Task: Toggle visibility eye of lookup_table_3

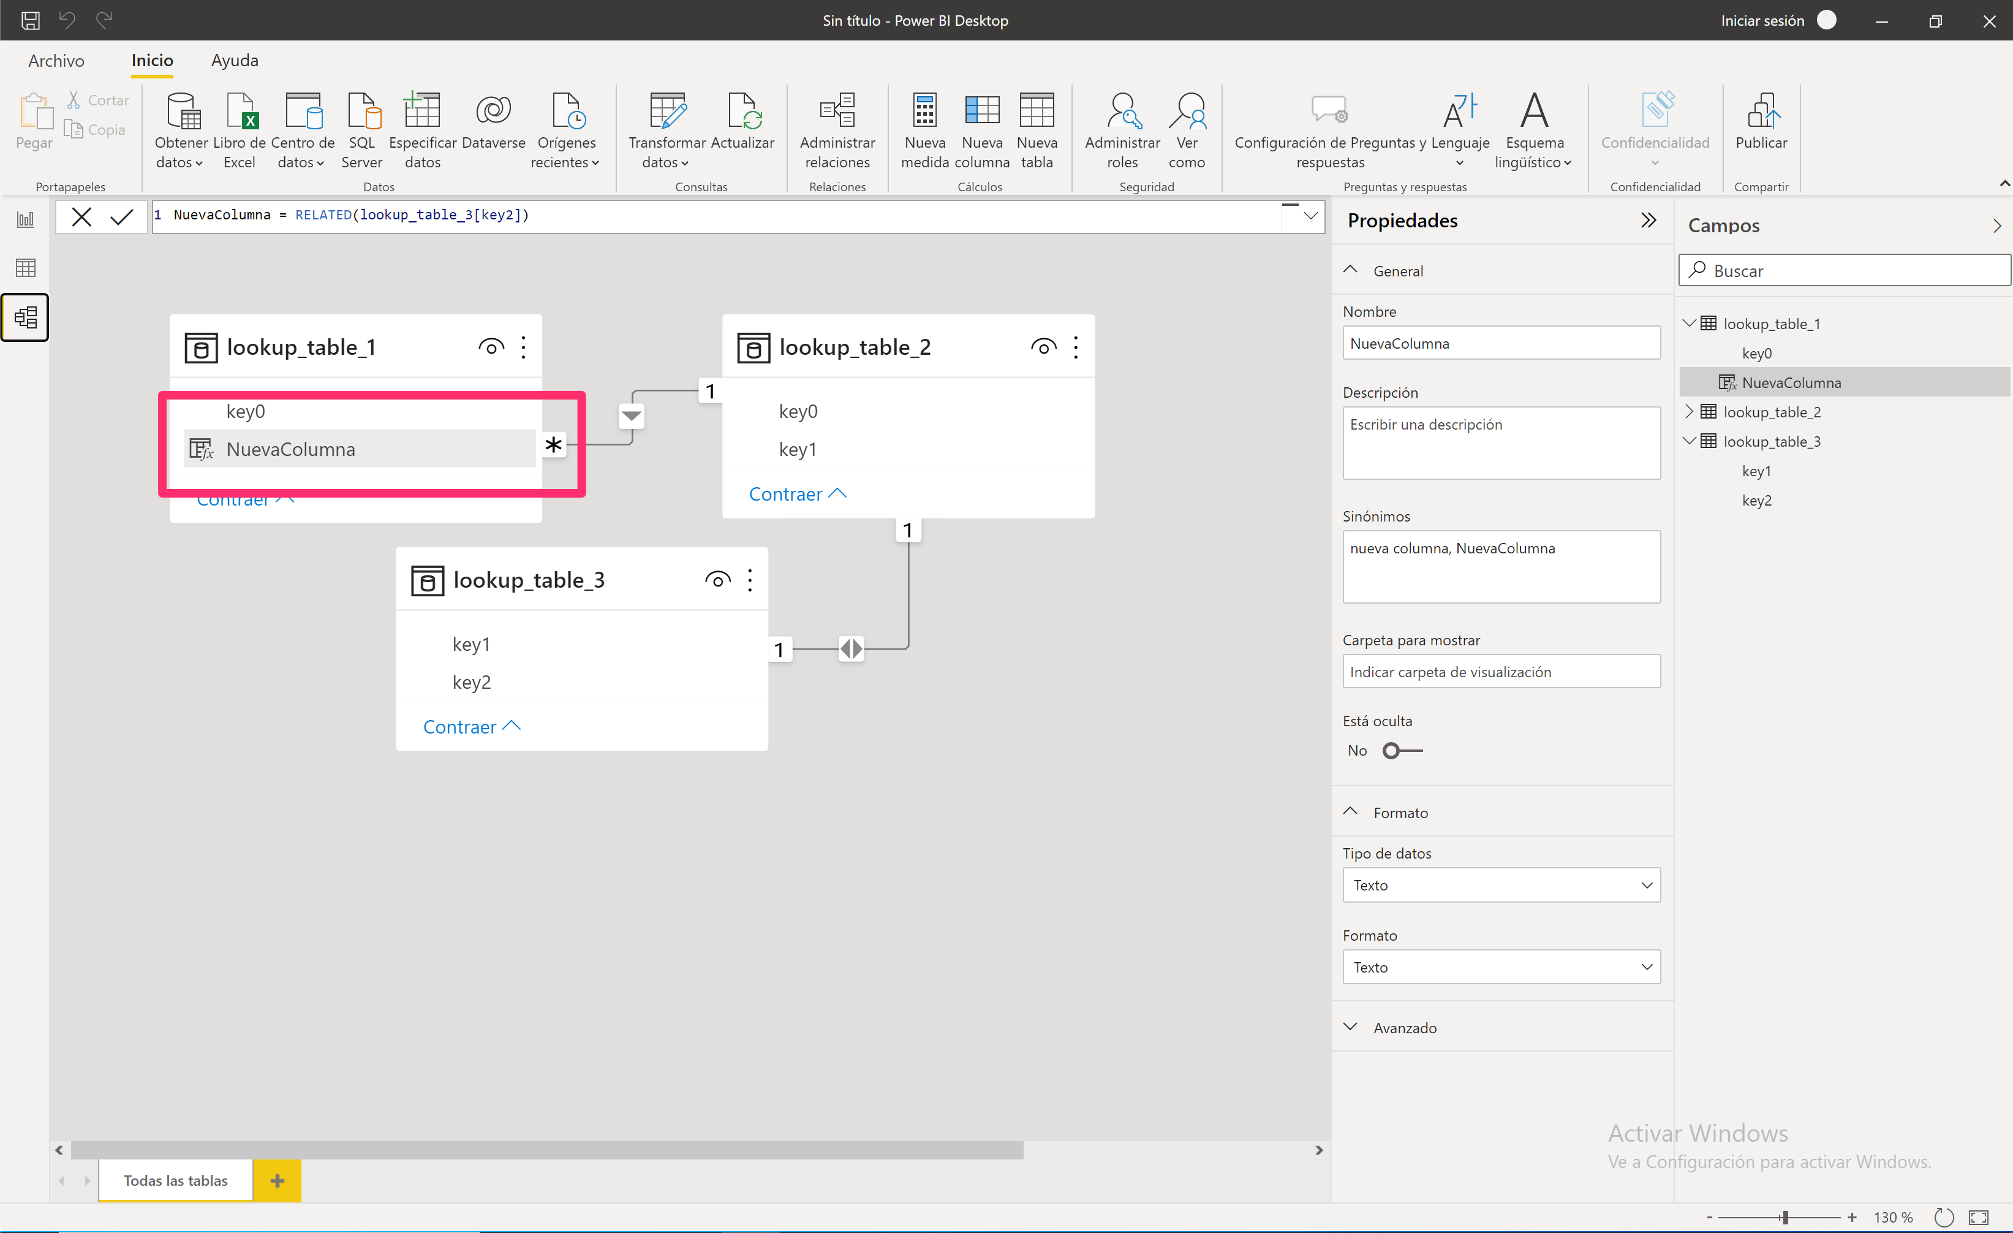Action: tap(717, 579)
